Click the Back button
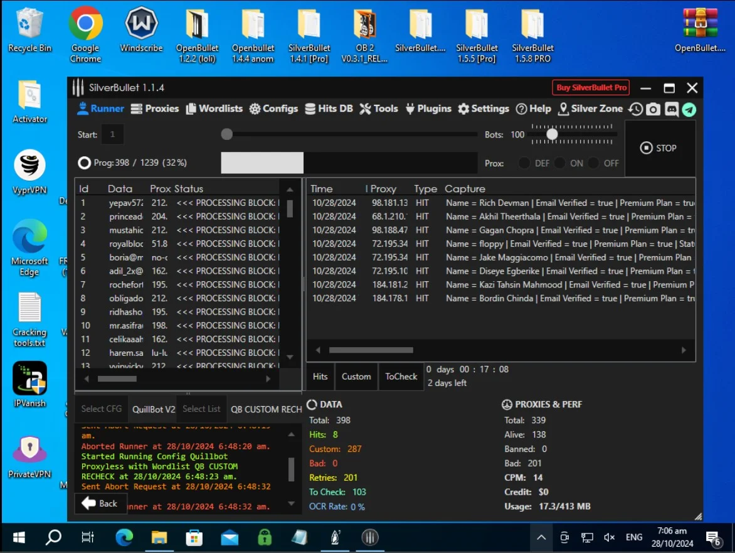The height and width of the screenshot is (553, 735). coord(100,503)
